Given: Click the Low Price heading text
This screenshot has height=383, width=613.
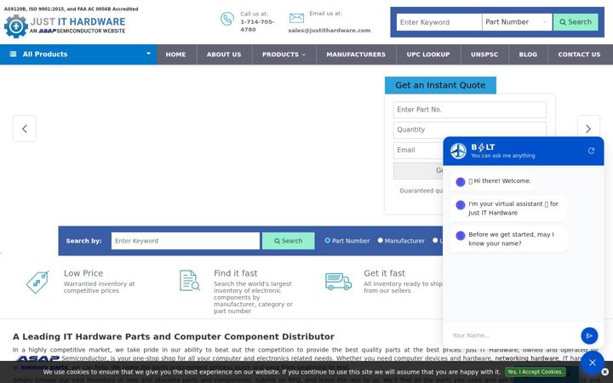Looking at the screenshot, I should pos(83,273).
